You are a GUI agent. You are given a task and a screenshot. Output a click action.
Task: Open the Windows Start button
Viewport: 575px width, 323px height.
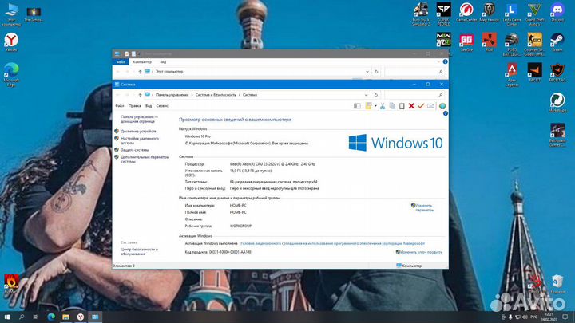click(7, 317)
